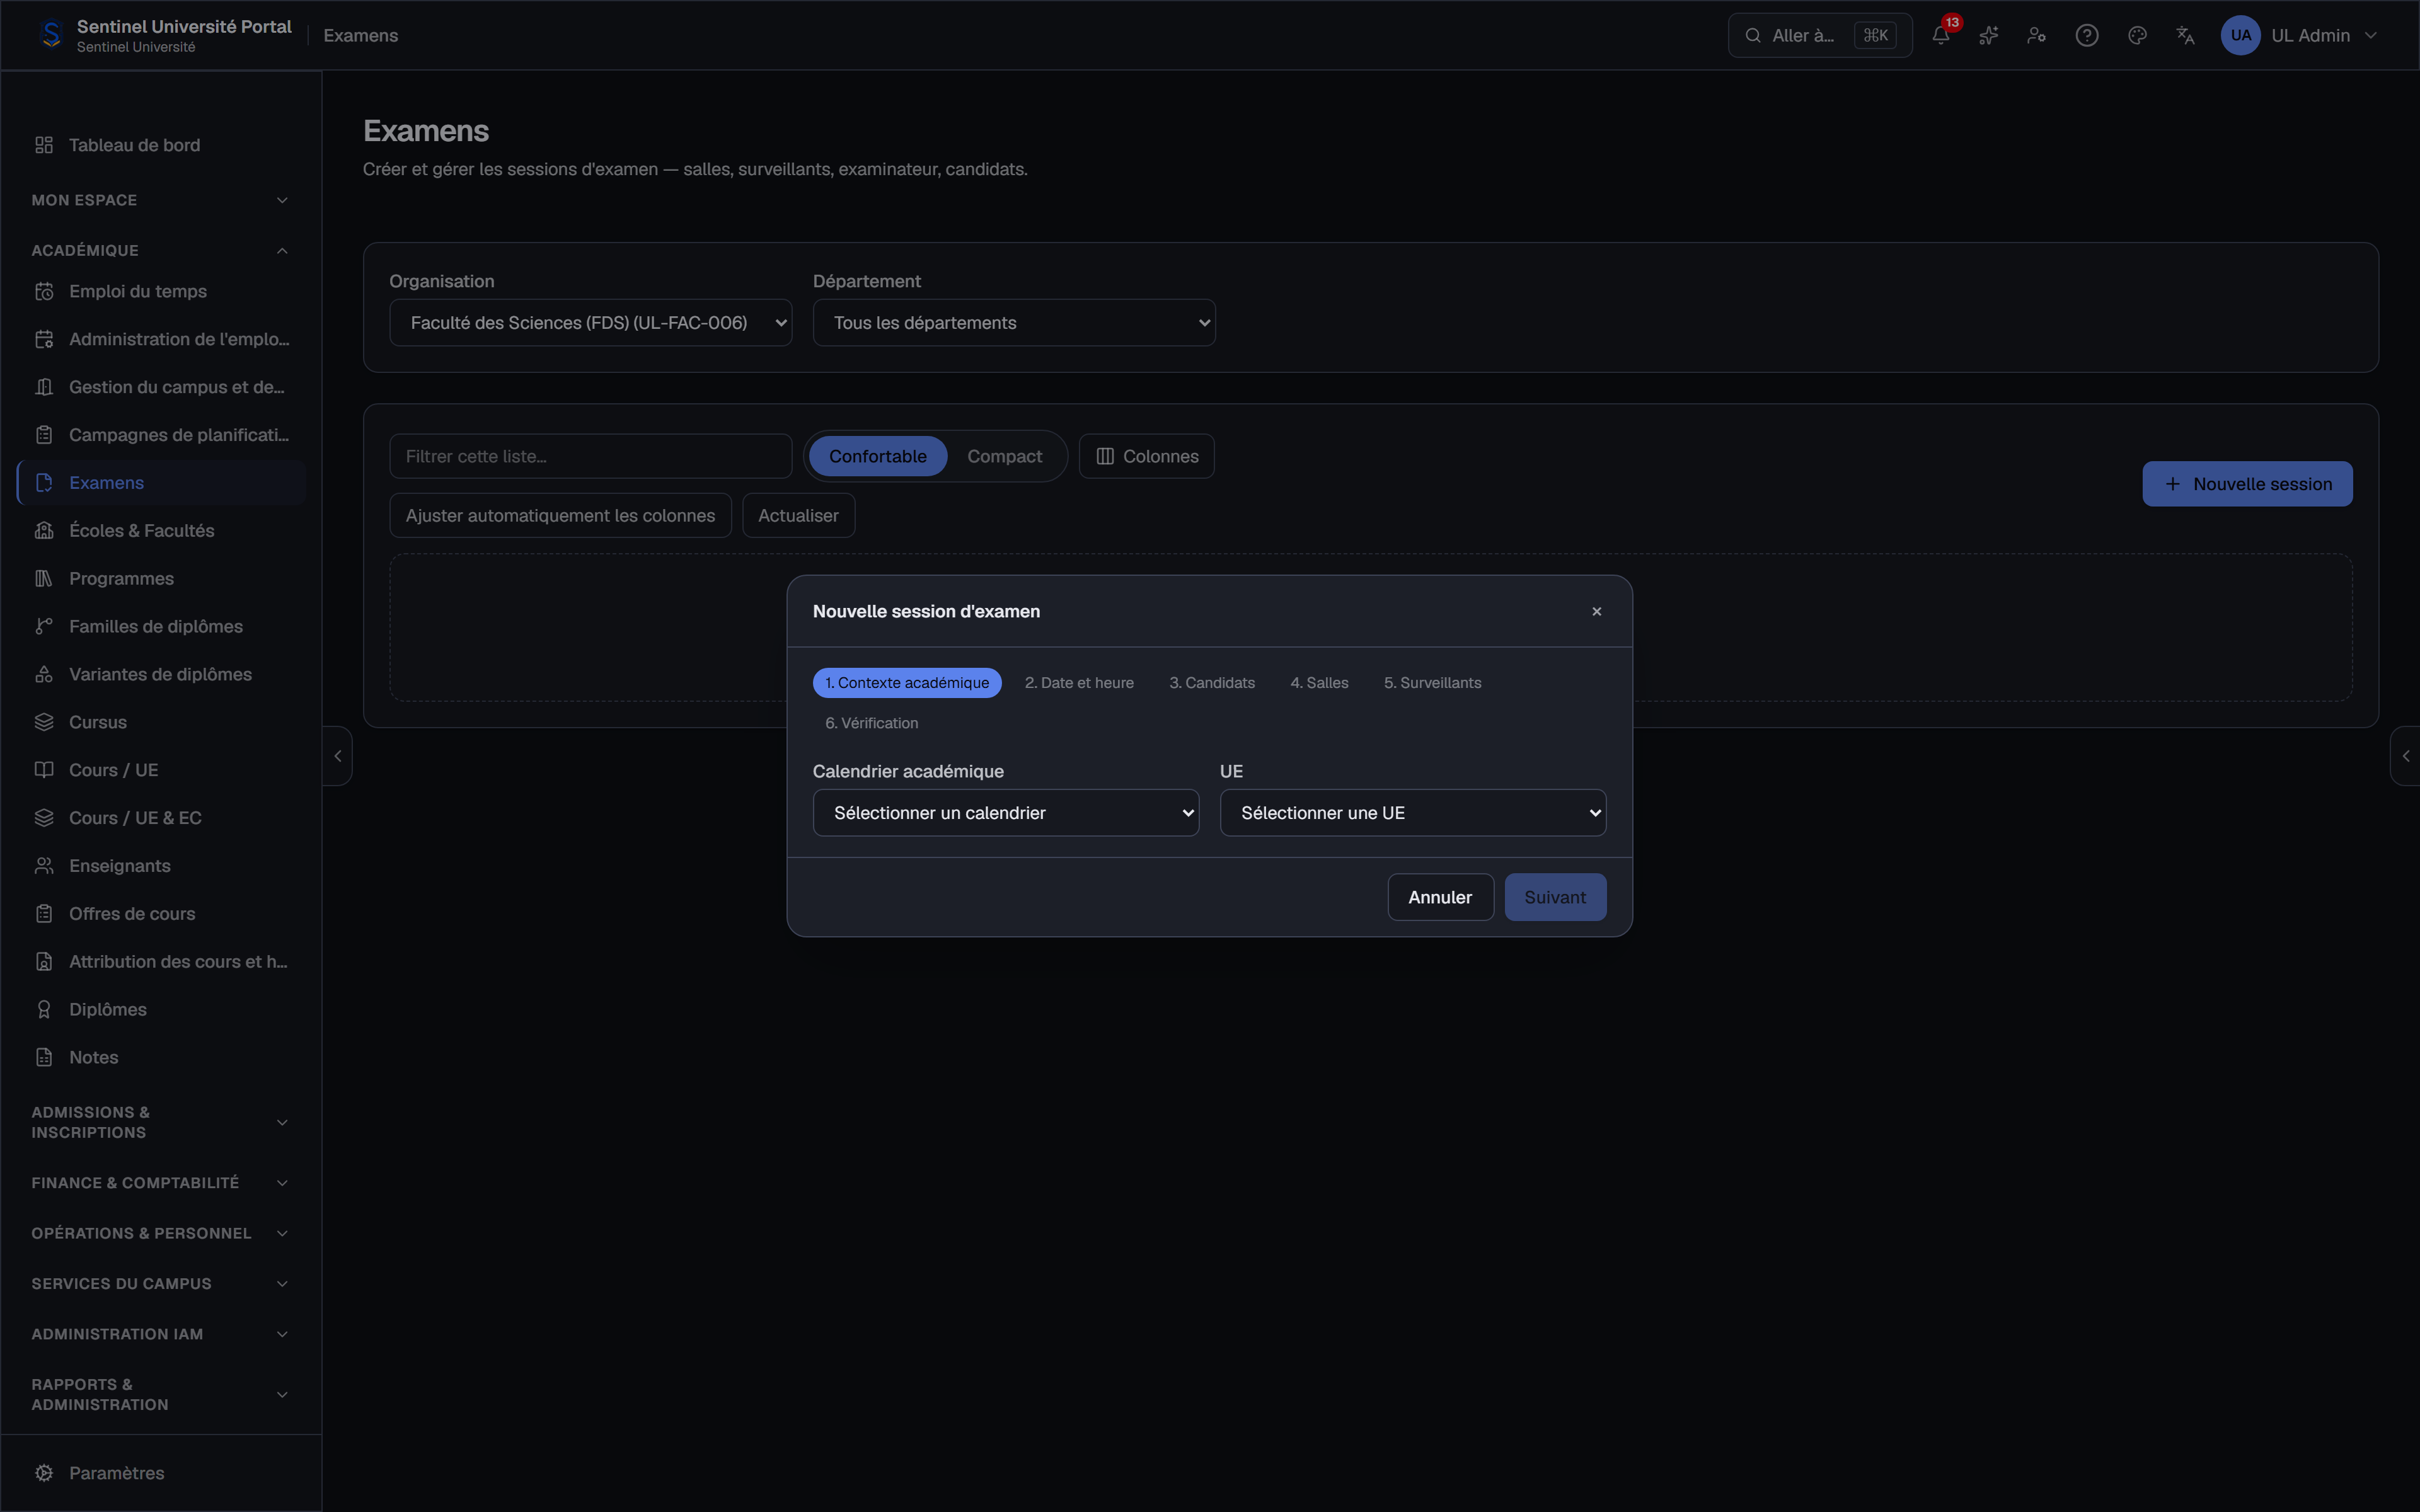
Task: Open Paramètres settings
Action: coord(161,1473)
